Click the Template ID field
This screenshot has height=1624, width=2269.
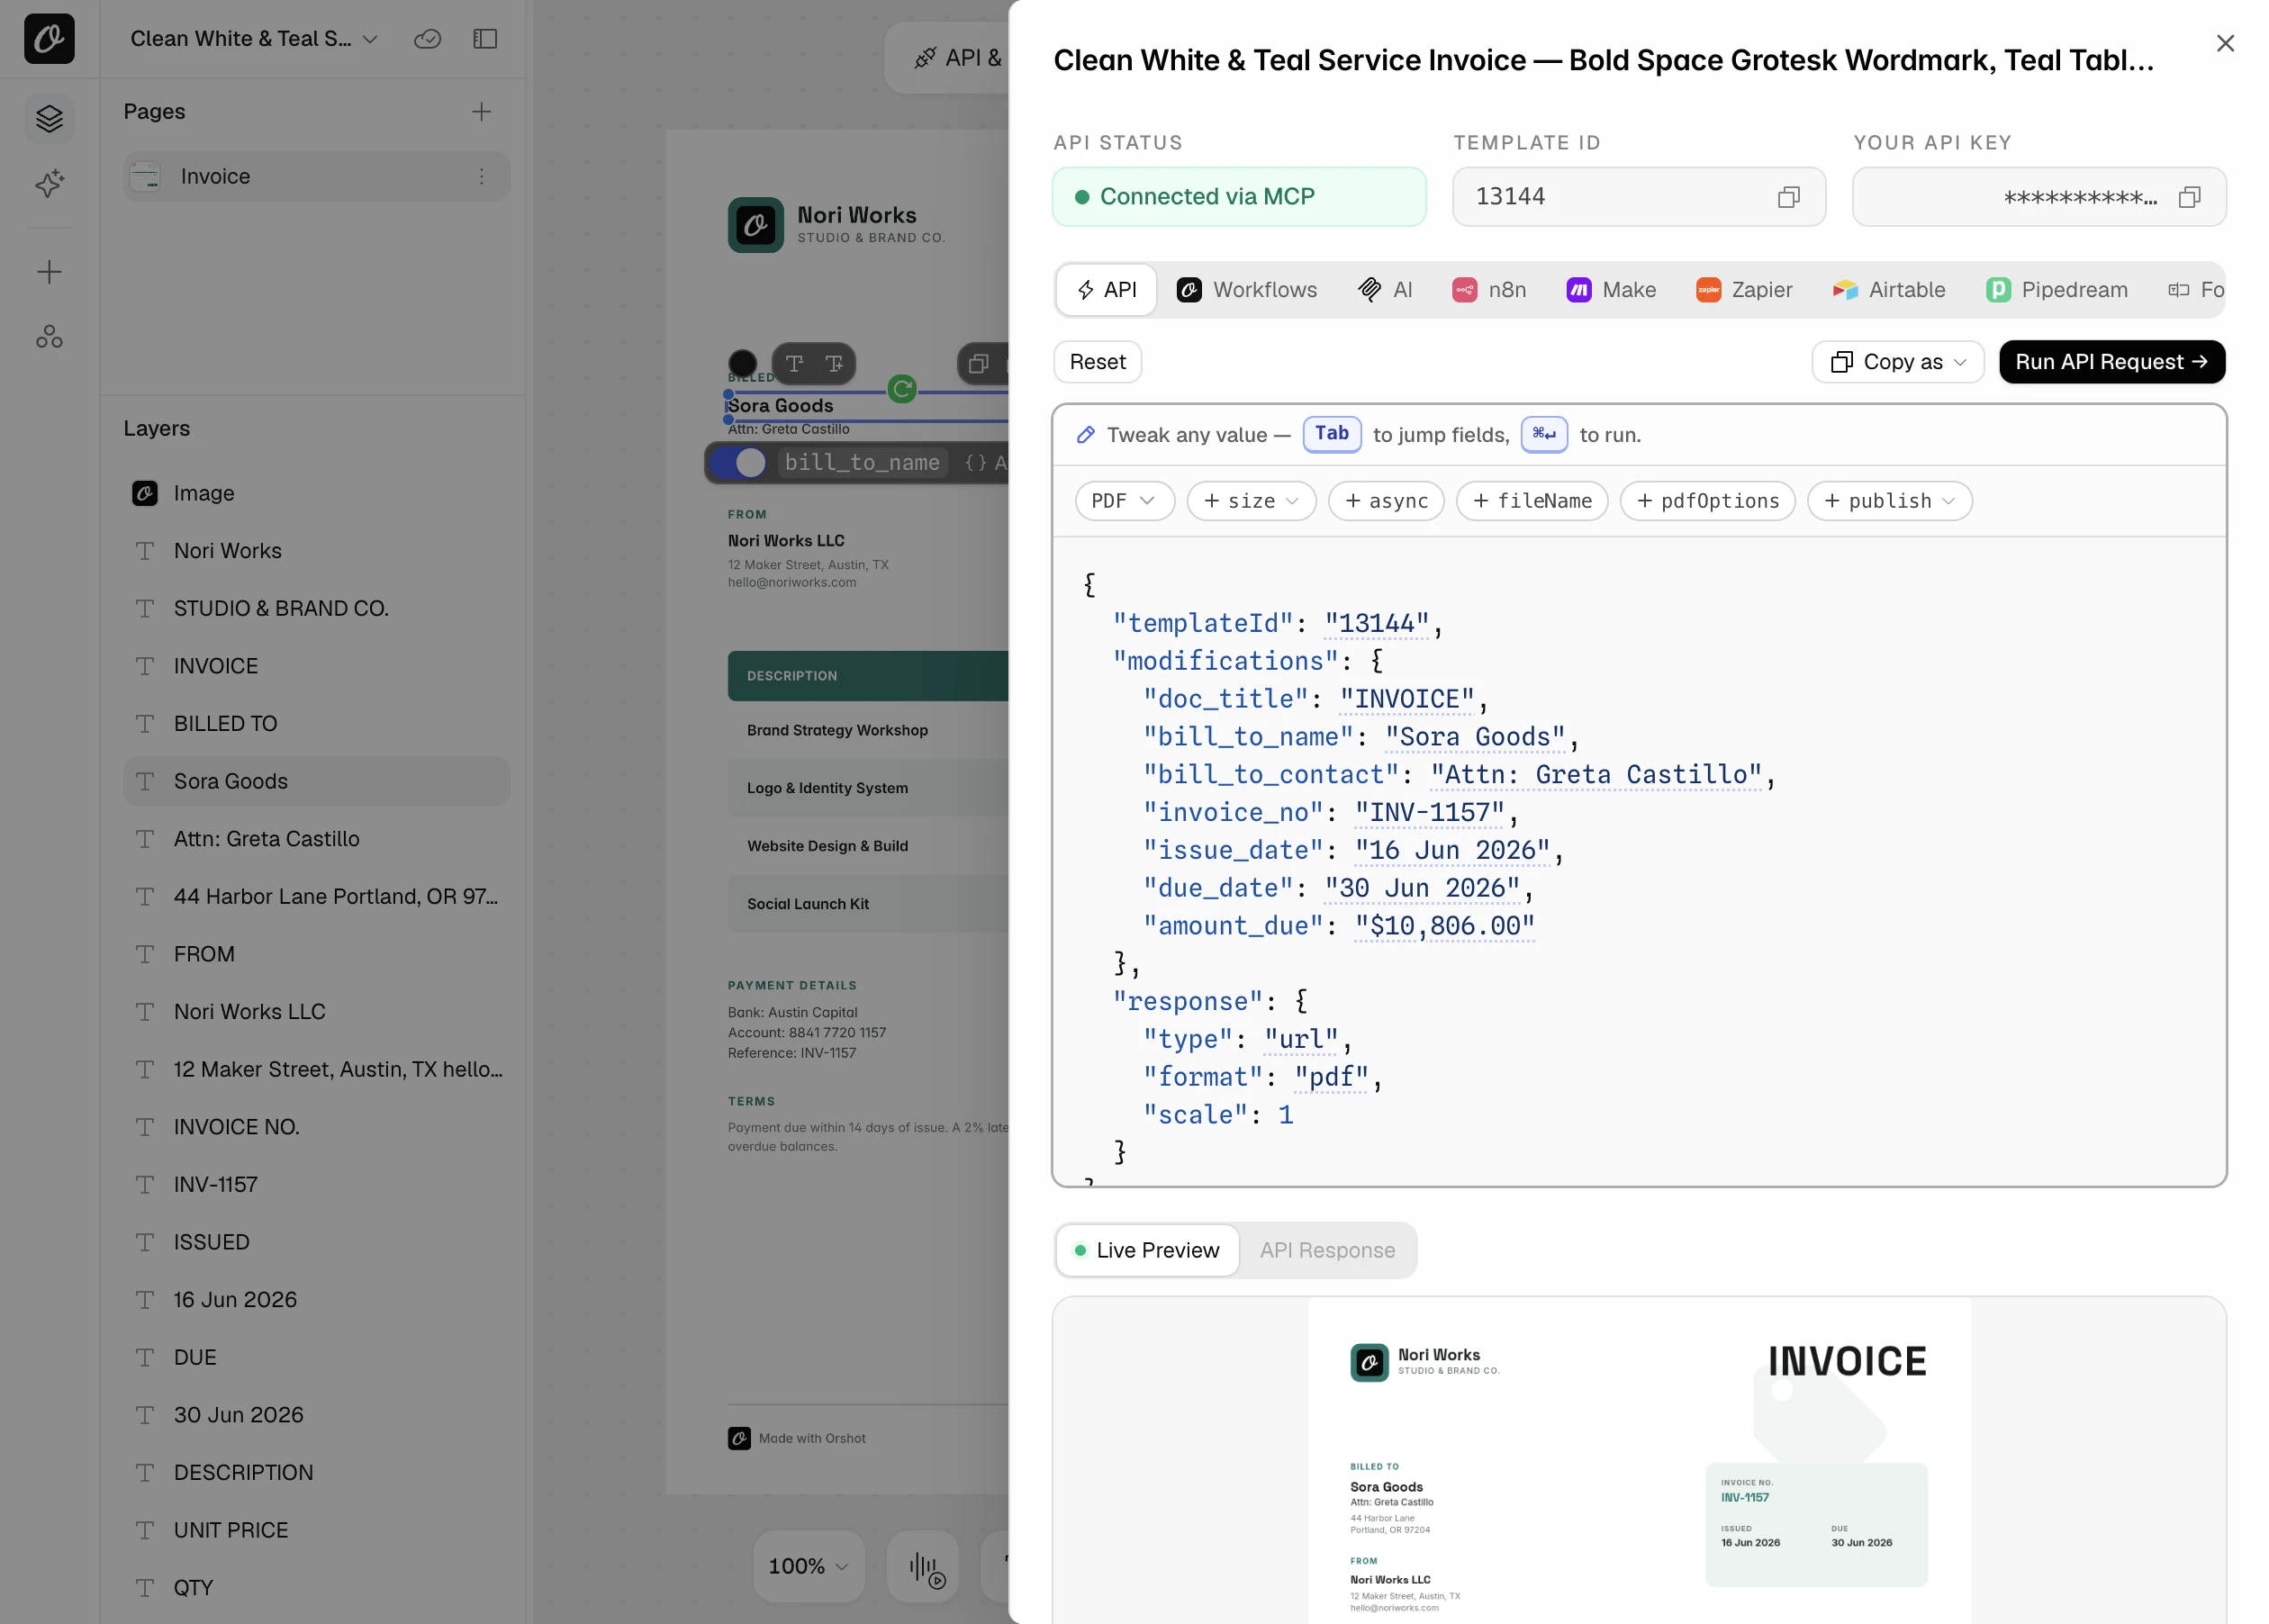click(1639, 197)
